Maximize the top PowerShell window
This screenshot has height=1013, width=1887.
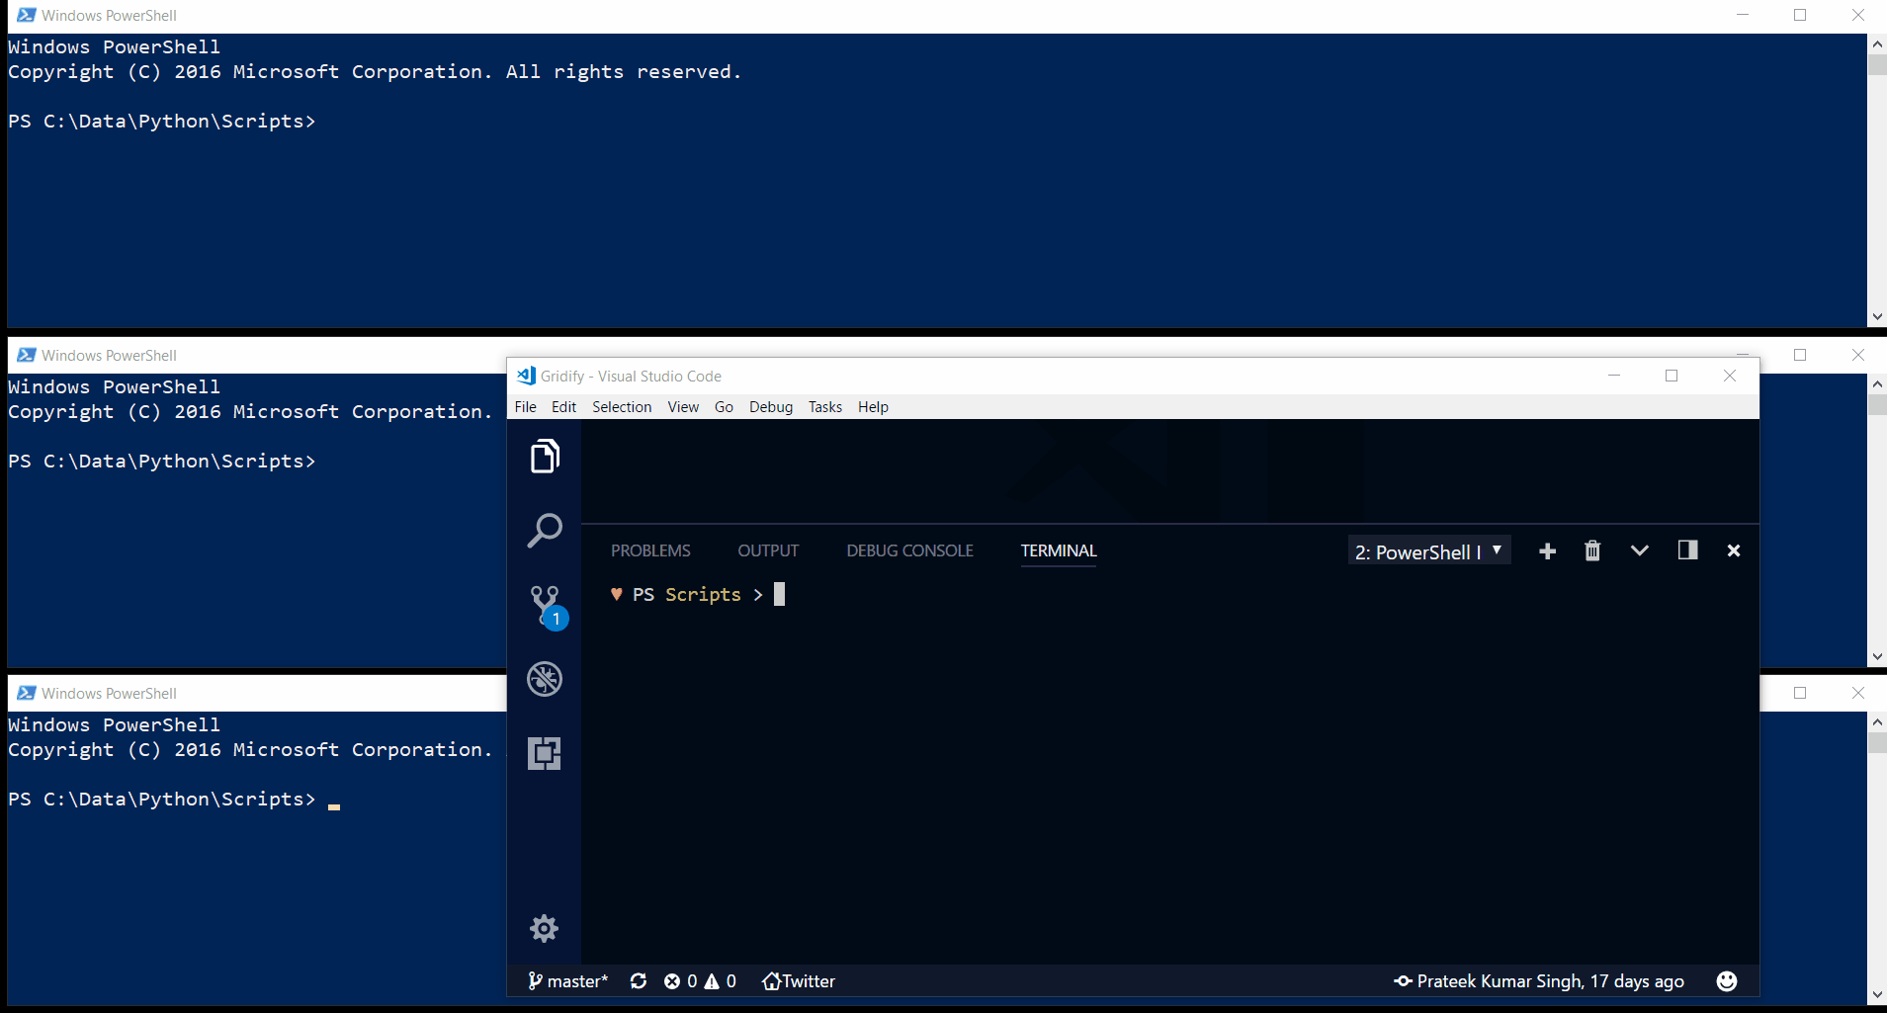coord(1800,15)
